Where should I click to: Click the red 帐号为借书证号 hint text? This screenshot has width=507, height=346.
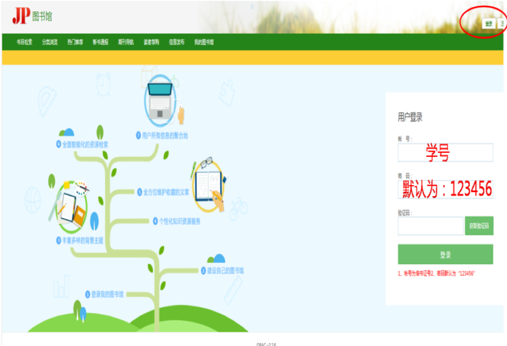click(436, 274)
